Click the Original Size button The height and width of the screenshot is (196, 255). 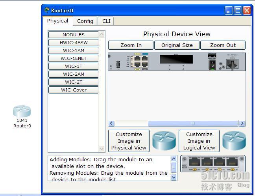pyautogui.click(x=177, y=45)
